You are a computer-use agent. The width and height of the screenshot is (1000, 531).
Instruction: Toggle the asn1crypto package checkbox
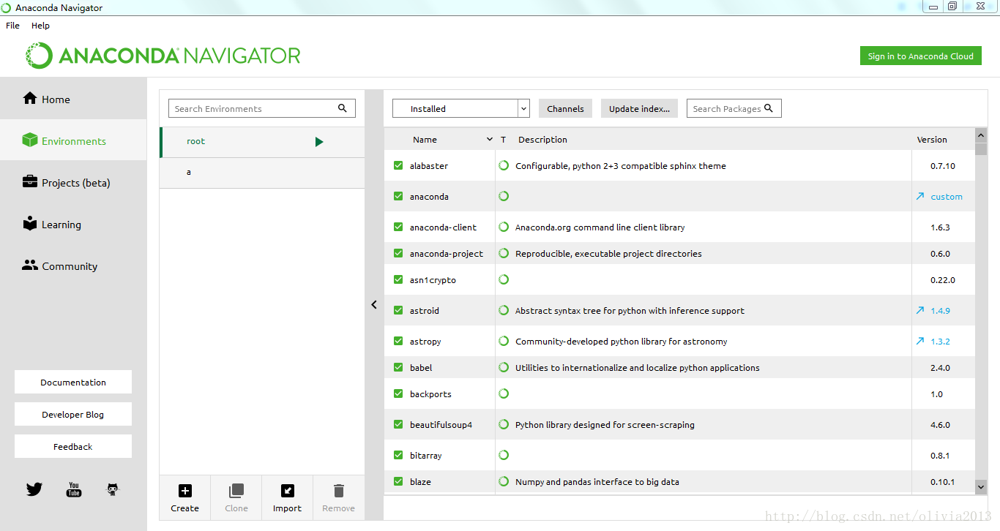(x=398, y=279)
